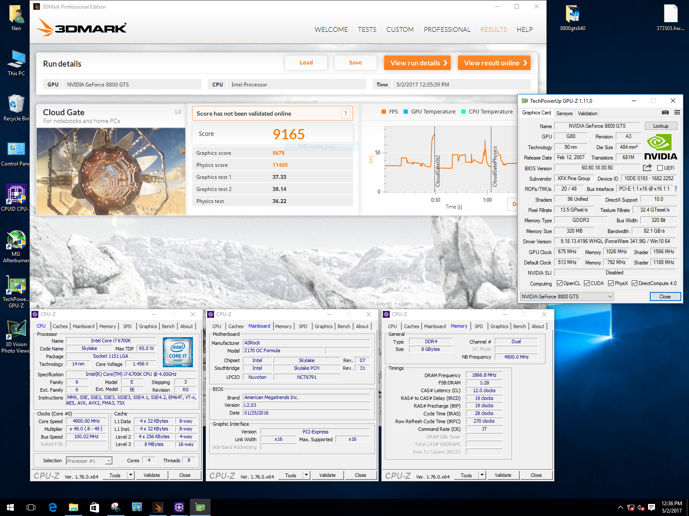Click the Bus Interface question mark icon

(676, 189)
